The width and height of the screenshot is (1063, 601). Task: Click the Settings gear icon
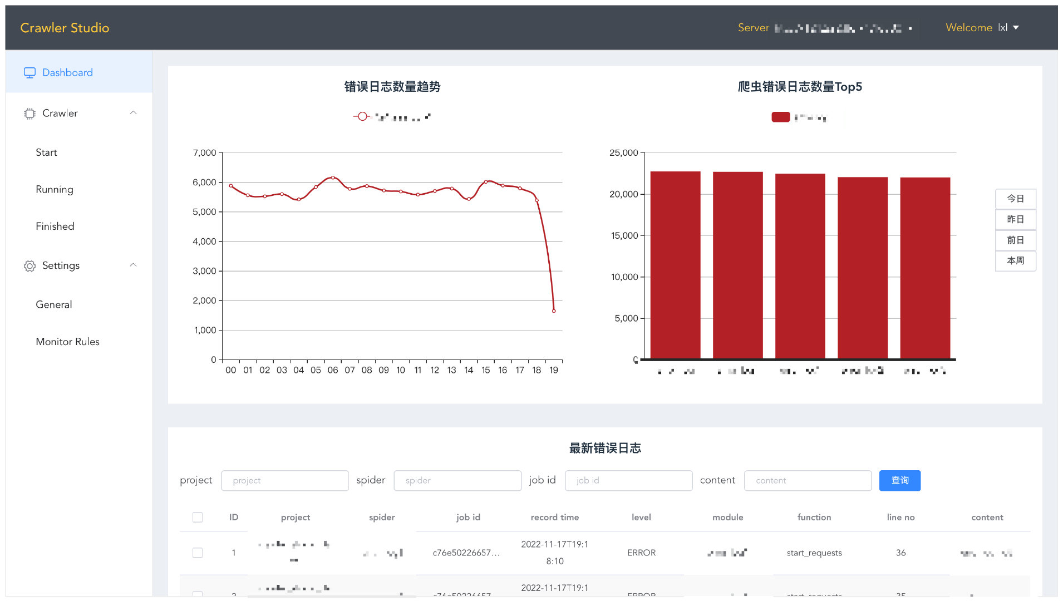coord(29,266)
